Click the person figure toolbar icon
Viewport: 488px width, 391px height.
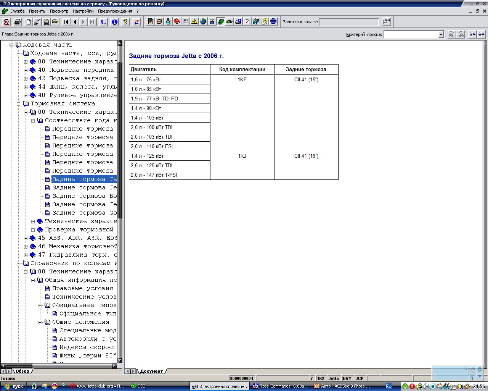pos(168,22)
